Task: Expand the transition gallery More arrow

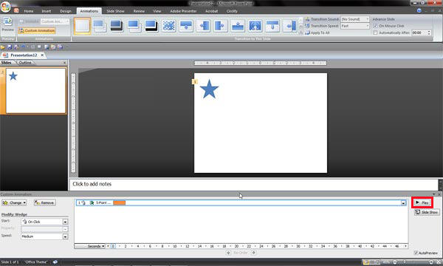Action: pyautogui.click(x=301, y=33)
